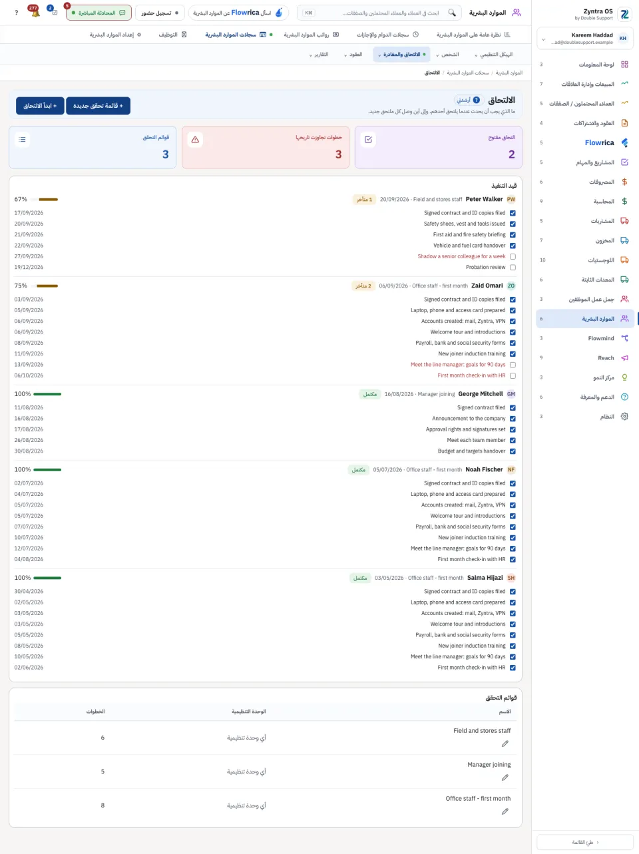
Task: Switch to سجلات الدوام والإجازات tab
Action: tap(387, 35)
